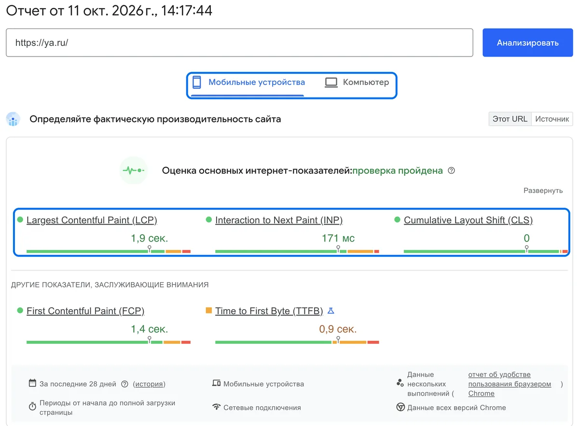Click the performance icon beside Определяйте heading
The height and width of the screenshot is (426, 579).
[13, 119]
